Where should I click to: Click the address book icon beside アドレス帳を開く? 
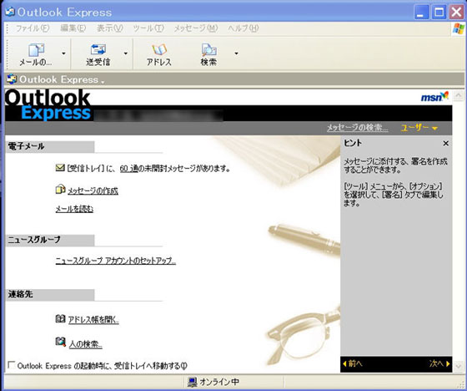60,318
